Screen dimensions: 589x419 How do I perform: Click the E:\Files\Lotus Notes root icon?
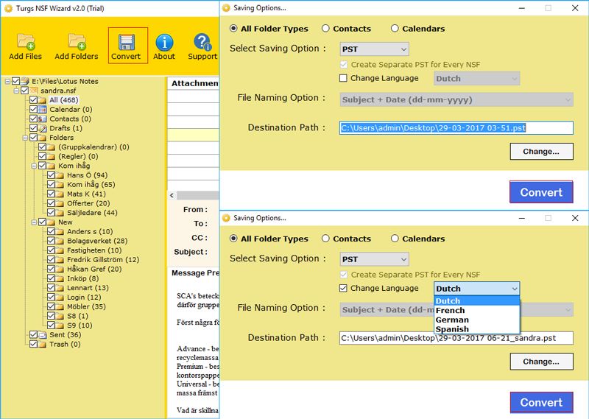coord(25,81)
